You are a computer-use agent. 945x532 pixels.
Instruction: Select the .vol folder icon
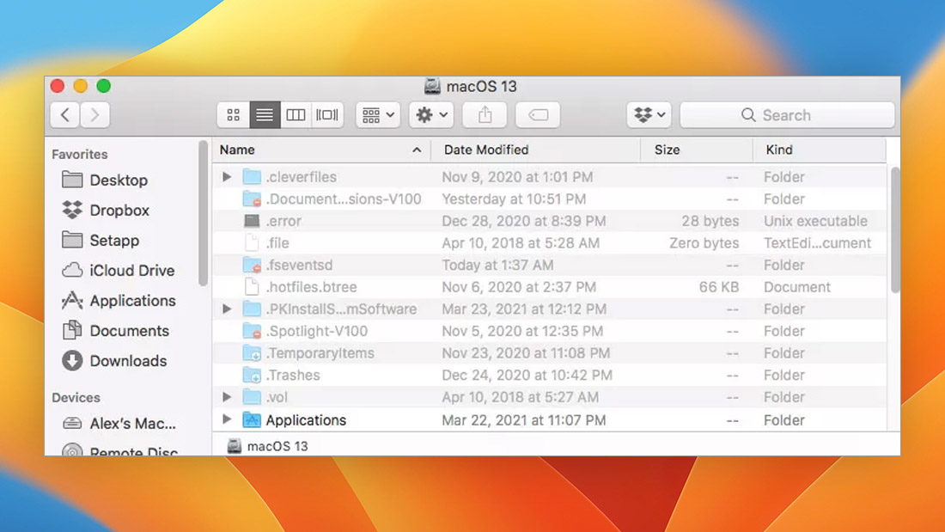[x=252, y=397]
